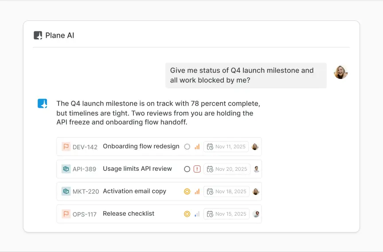This screenshot has width=383, height=252.
Task: Toggle the backlog state circle on DEV-142
Action: click(x=187, y=147)
